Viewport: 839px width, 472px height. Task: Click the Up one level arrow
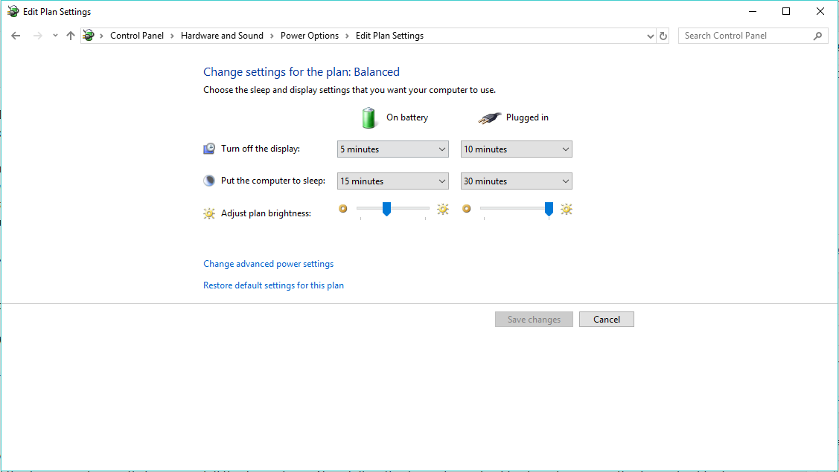pos(71,36)
